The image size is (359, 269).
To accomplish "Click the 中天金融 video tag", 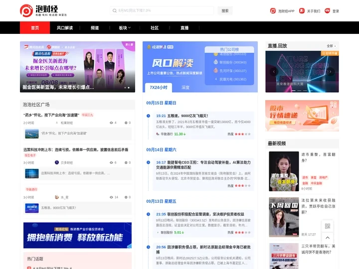I will point(317,183).
